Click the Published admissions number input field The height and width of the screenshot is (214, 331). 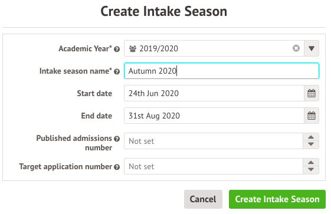coord(214,141)
